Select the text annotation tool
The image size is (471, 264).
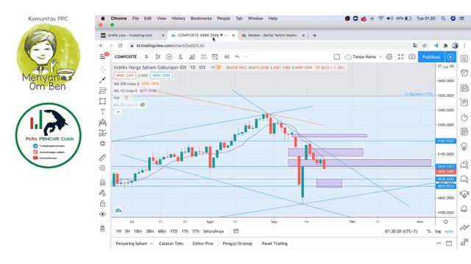click(x=102, y=111)
